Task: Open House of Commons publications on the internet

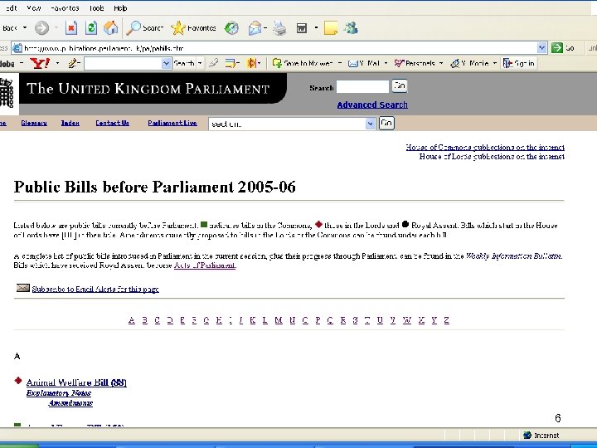Action: (485, 147)
